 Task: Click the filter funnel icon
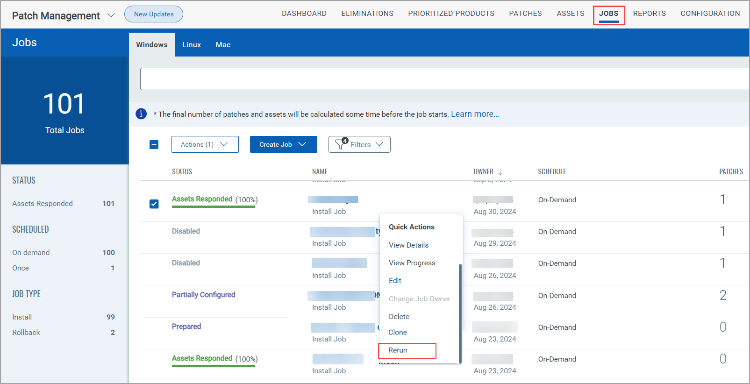coord(341,144)
